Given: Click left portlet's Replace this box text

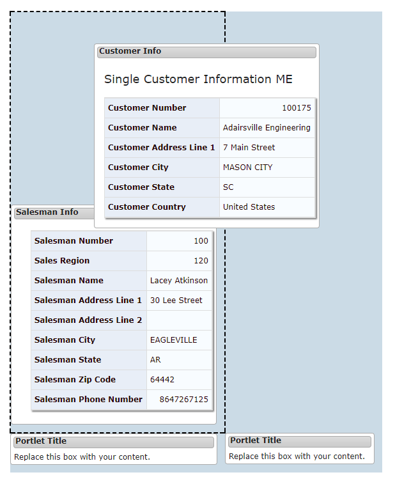Looking at the screenshot, I should [x=82, y=457].
